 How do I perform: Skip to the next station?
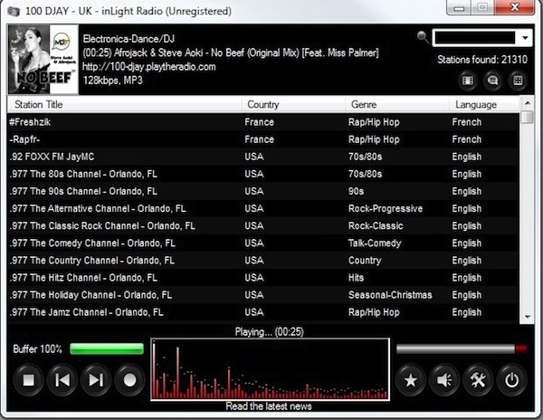point(96,380)
